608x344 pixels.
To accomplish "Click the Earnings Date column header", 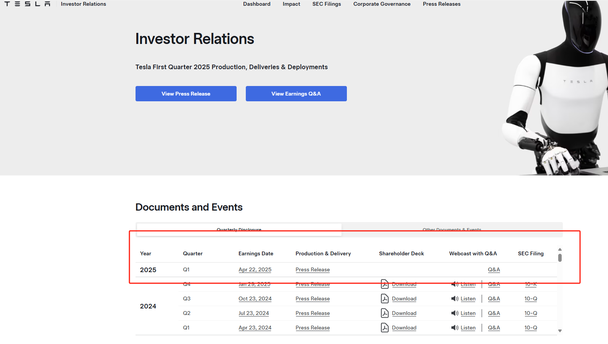I will [256, 253].
